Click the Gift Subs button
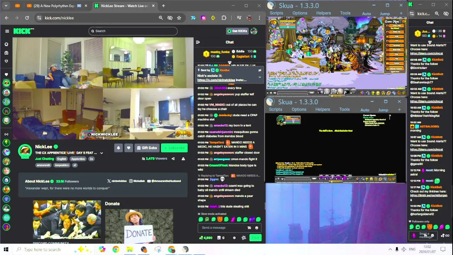Screen dimensions: 453x255 tap(147, 148)
